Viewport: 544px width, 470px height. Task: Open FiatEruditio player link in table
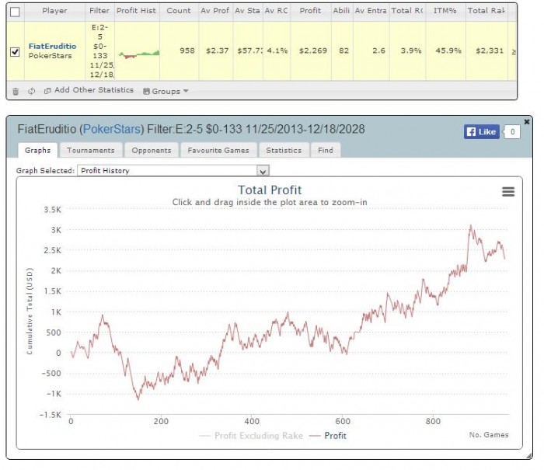[x=52, y=46]
